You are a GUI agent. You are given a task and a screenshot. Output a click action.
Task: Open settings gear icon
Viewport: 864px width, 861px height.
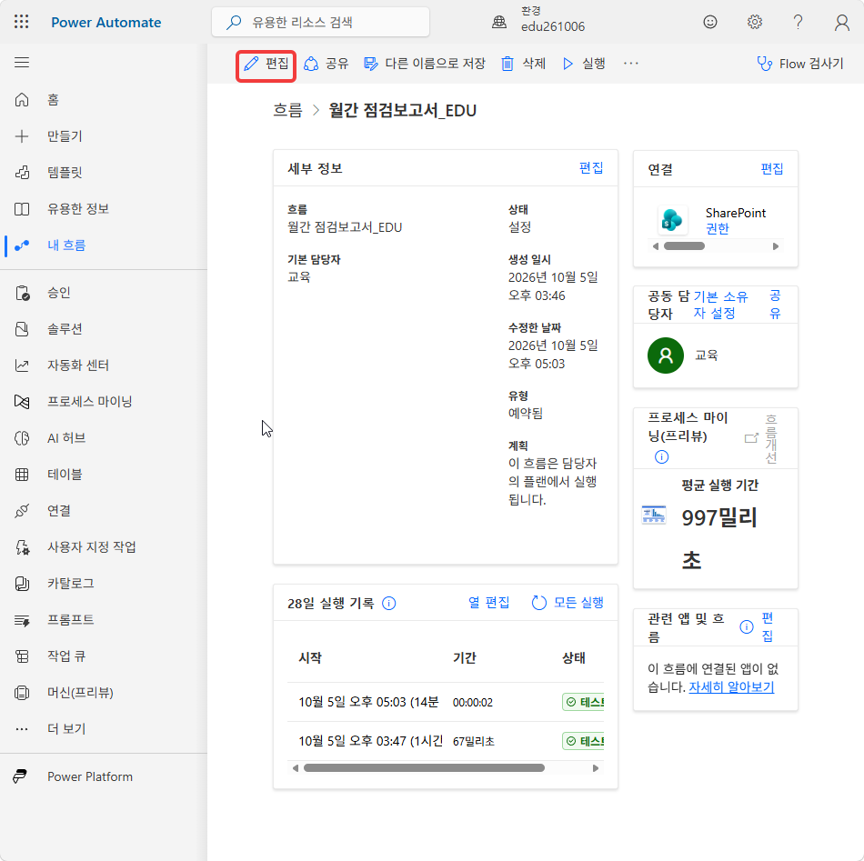(754, 22)
